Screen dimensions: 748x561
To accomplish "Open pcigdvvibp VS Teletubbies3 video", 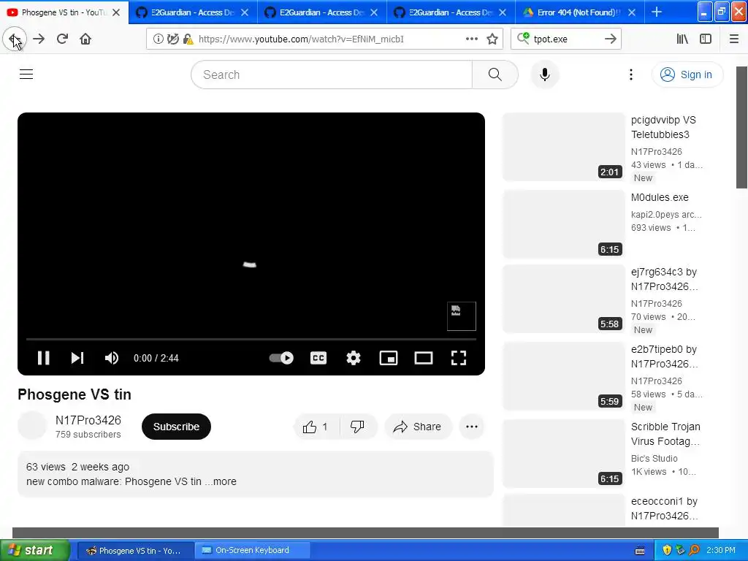I will point(663,127).
